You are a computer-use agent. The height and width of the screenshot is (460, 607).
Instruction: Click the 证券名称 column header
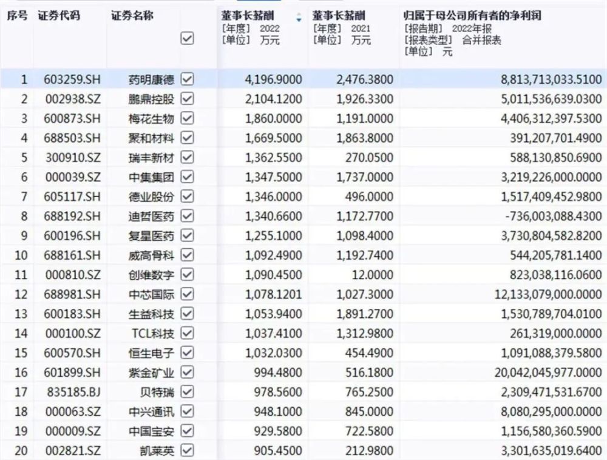(x=132, y=16)
